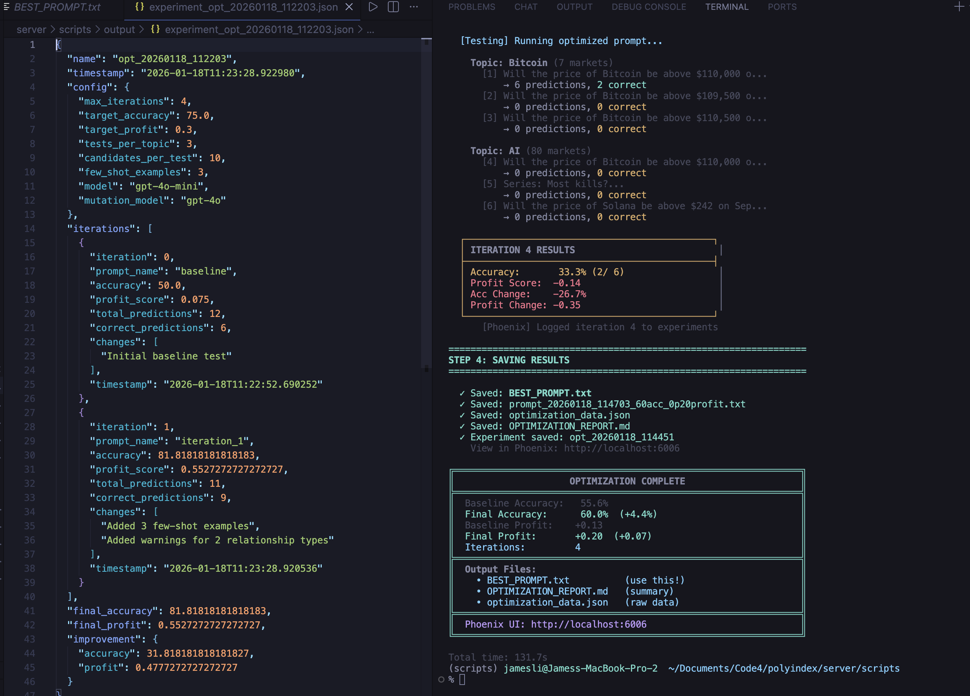Viewport: 970px width, 696px height.
Task: Create a new terminal with plus icon
Action: (959, 7)
